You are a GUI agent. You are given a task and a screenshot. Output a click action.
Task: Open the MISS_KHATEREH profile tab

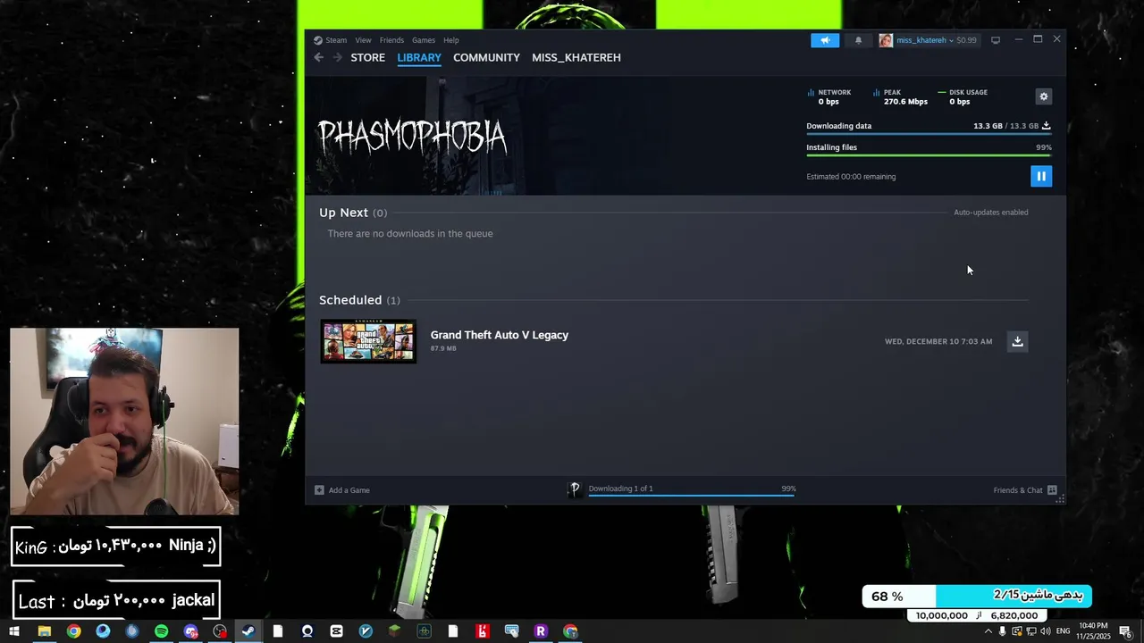point(576,57)
